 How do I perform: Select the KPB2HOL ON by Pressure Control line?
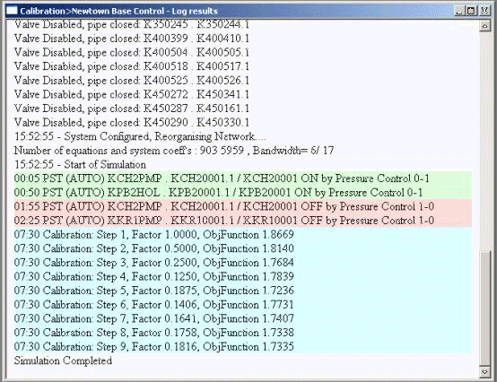tap(243, 192)
